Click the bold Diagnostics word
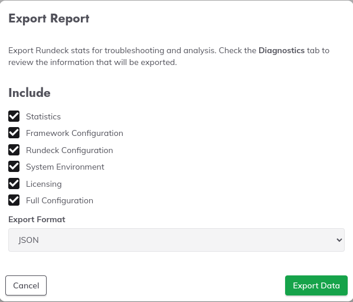 coord(282,50)
